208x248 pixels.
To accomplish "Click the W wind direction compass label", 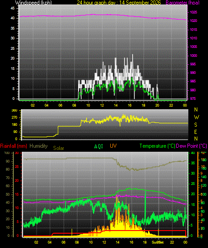I will pos(196,117).
